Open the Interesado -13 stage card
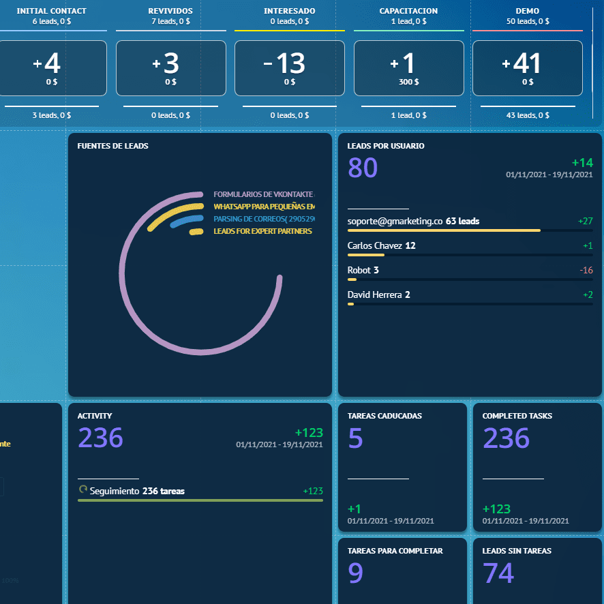The height and width of the screenshot is (604, 604). (x=290, y=68)
